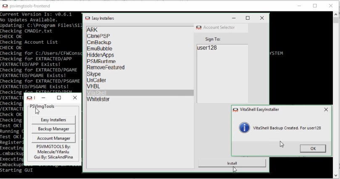Screen dimensions: 340x179
Task: Click the 'Gui By: SilicaAndPina' credit text
Action: pos(53,157)
